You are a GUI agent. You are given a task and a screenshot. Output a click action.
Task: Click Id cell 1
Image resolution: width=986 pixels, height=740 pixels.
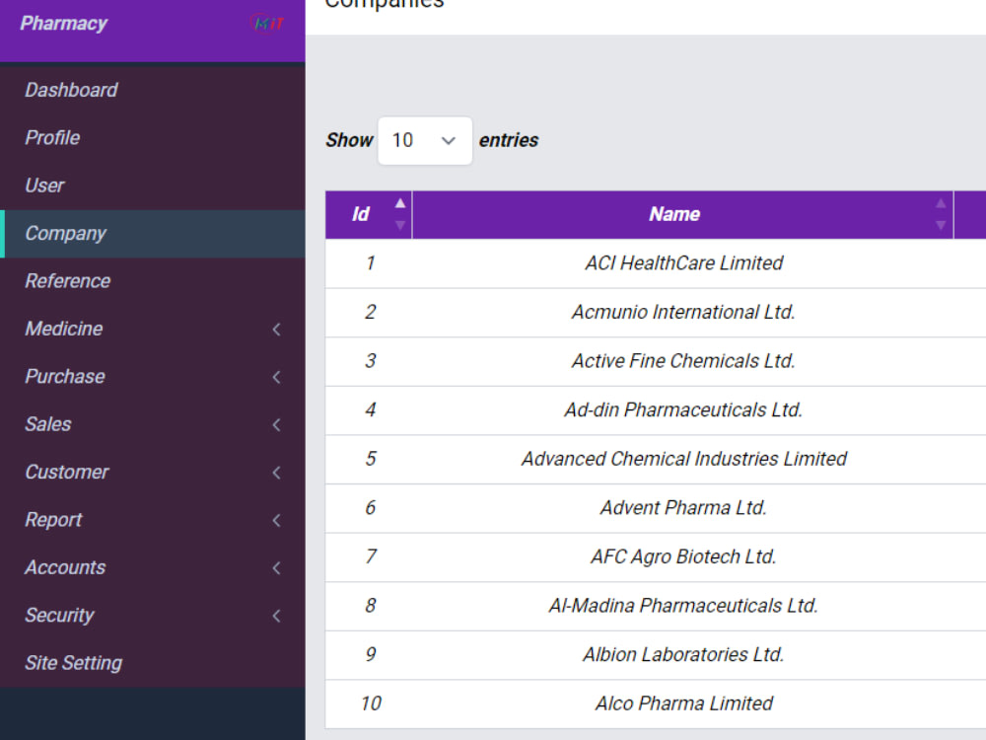tap(370, 263)
